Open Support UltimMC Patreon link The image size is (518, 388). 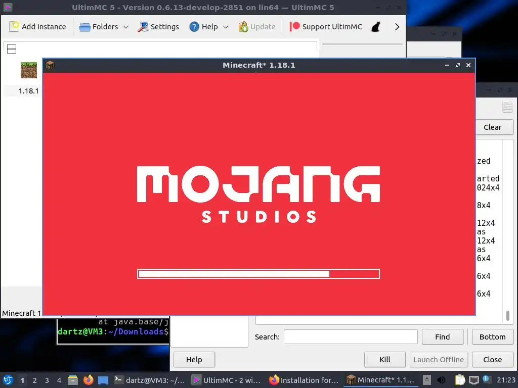326,27
